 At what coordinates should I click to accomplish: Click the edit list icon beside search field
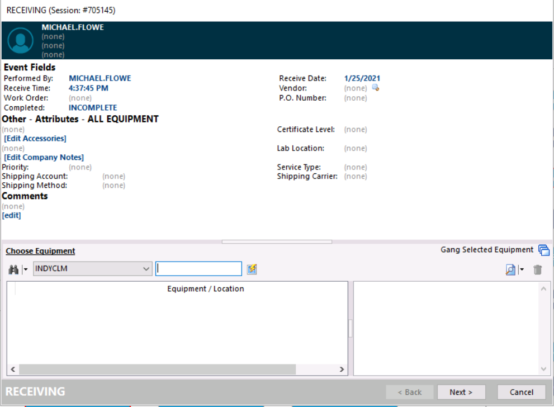pos(252,269)
